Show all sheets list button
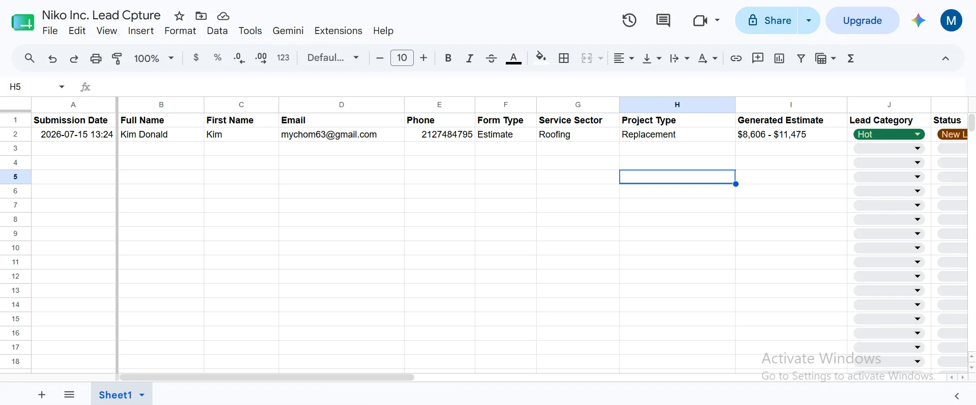 point(70,394)
